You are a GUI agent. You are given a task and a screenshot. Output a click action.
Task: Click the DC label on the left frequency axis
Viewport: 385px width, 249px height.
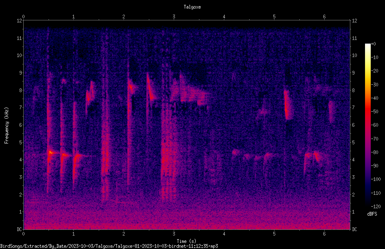(x=20, y=229)
